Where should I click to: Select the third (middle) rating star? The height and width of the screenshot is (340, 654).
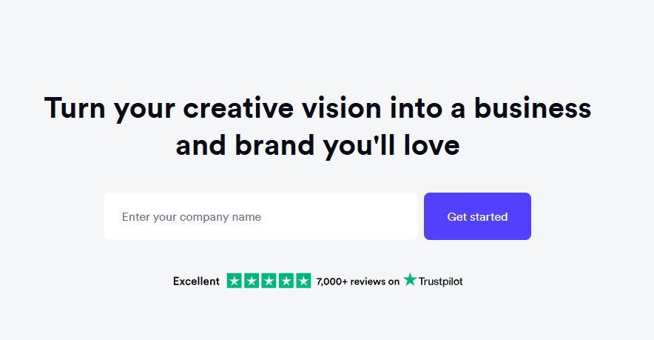269,281
